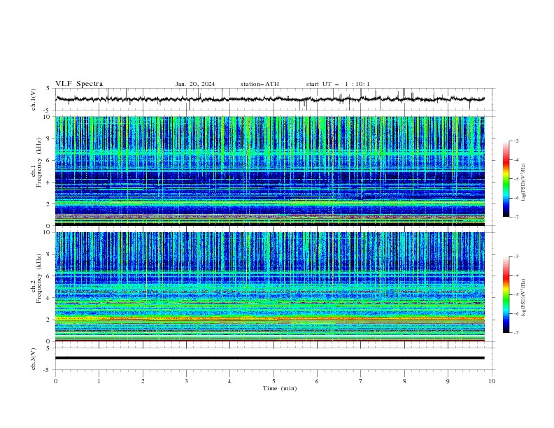
Task: Select the "start UT = 1 :10: 1" text
Action: (338, 84)
